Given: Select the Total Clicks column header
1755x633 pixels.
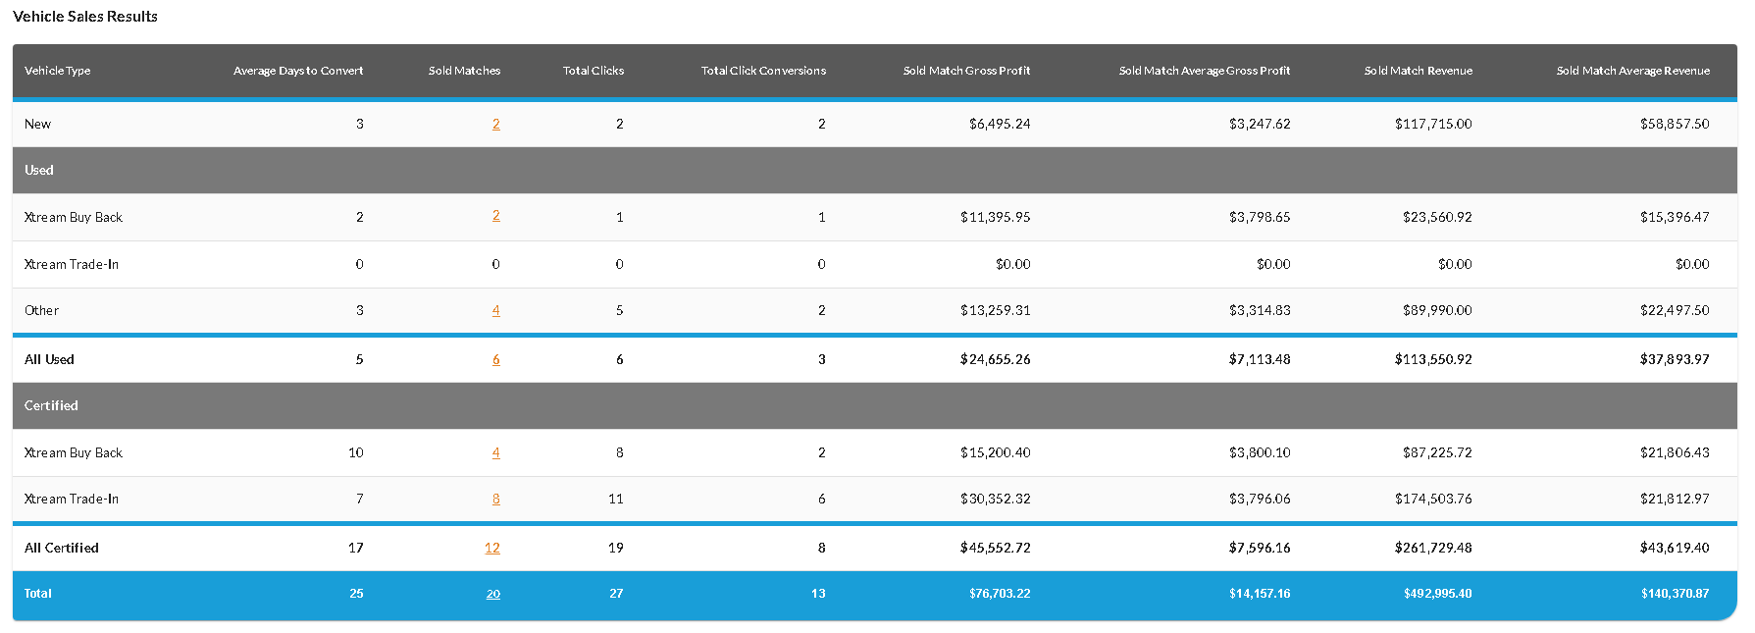Looking at the screenshot, I should tap(594, 71).
